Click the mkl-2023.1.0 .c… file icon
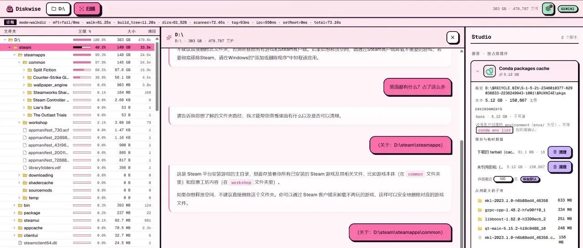583x248 pixels. 480,238
